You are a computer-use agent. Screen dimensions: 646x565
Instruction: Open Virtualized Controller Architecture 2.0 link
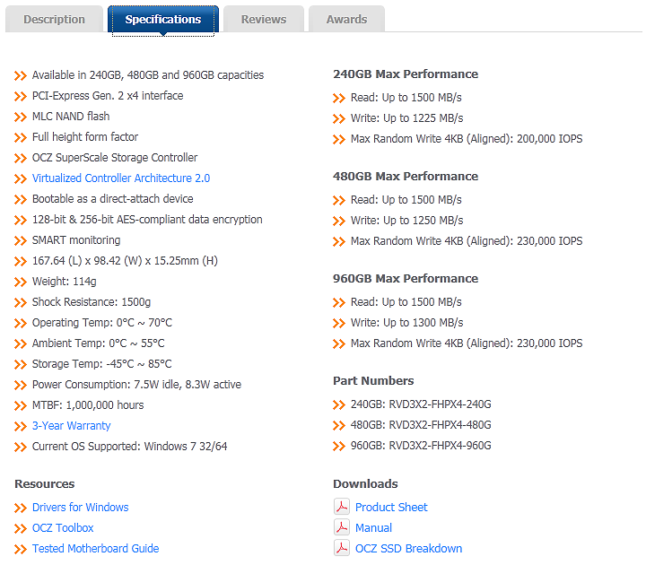tap(121, 178)
